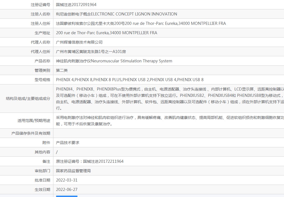
Task: Select intended use text starting 采用电刺激疗法
Action: [x=170, y=121]
